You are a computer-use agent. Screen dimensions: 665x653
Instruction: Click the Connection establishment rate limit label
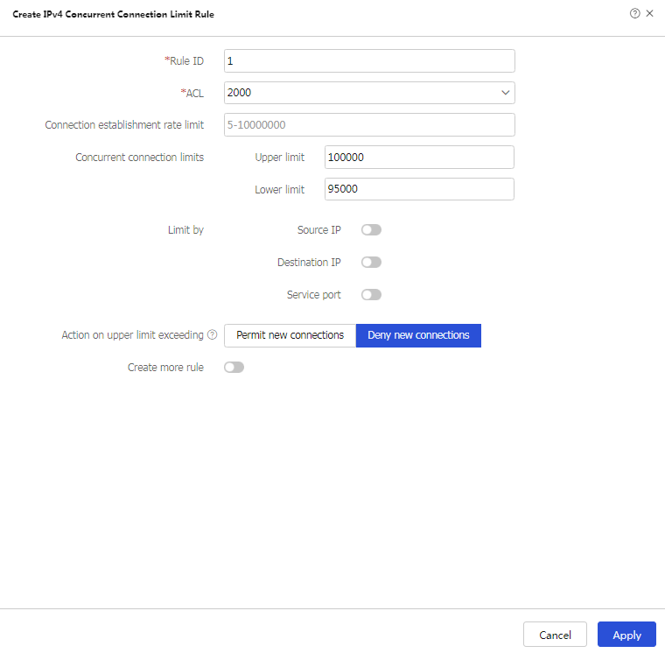[x=124, y=125]
